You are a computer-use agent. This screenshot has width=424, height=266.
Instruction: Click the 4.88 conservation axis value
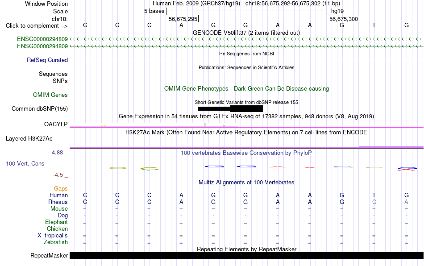[x=57, y=153]
